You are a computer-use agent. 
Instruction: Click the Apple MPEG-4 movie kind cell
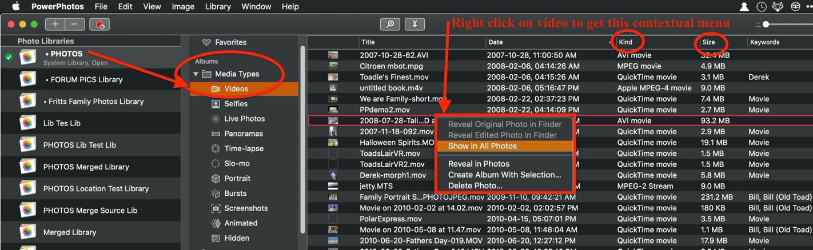[x=654, y=88]
